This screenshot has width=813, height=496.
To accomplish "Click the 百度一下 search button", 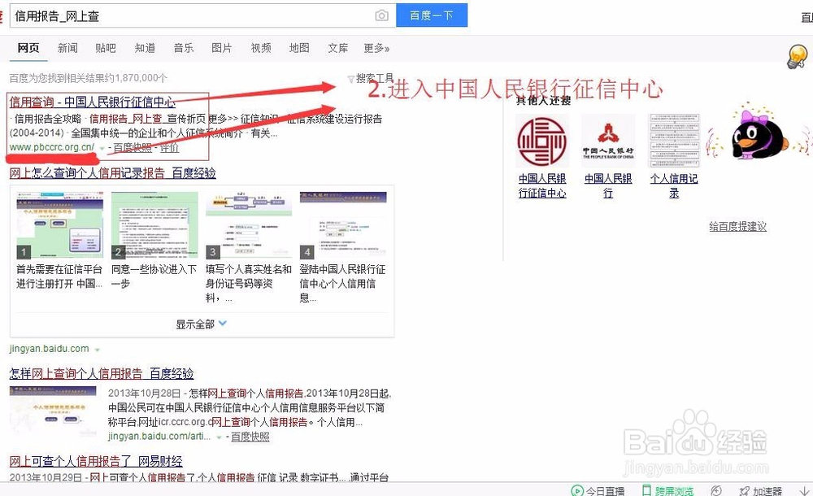I will pos(432,15).
